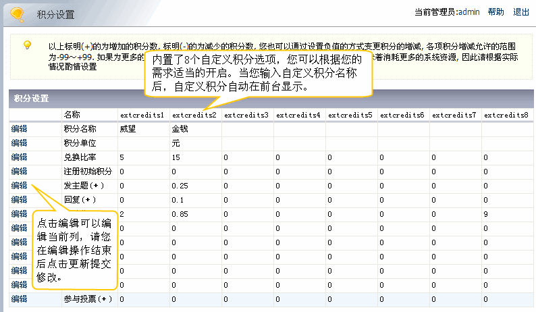Edit the 兑换比率 row
This screenshot has width=536, height=312.
click(x=19, y=157)
